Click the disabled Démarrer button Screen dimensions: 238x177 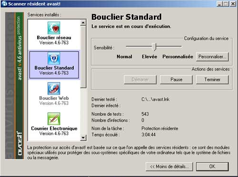pos(140,80)
